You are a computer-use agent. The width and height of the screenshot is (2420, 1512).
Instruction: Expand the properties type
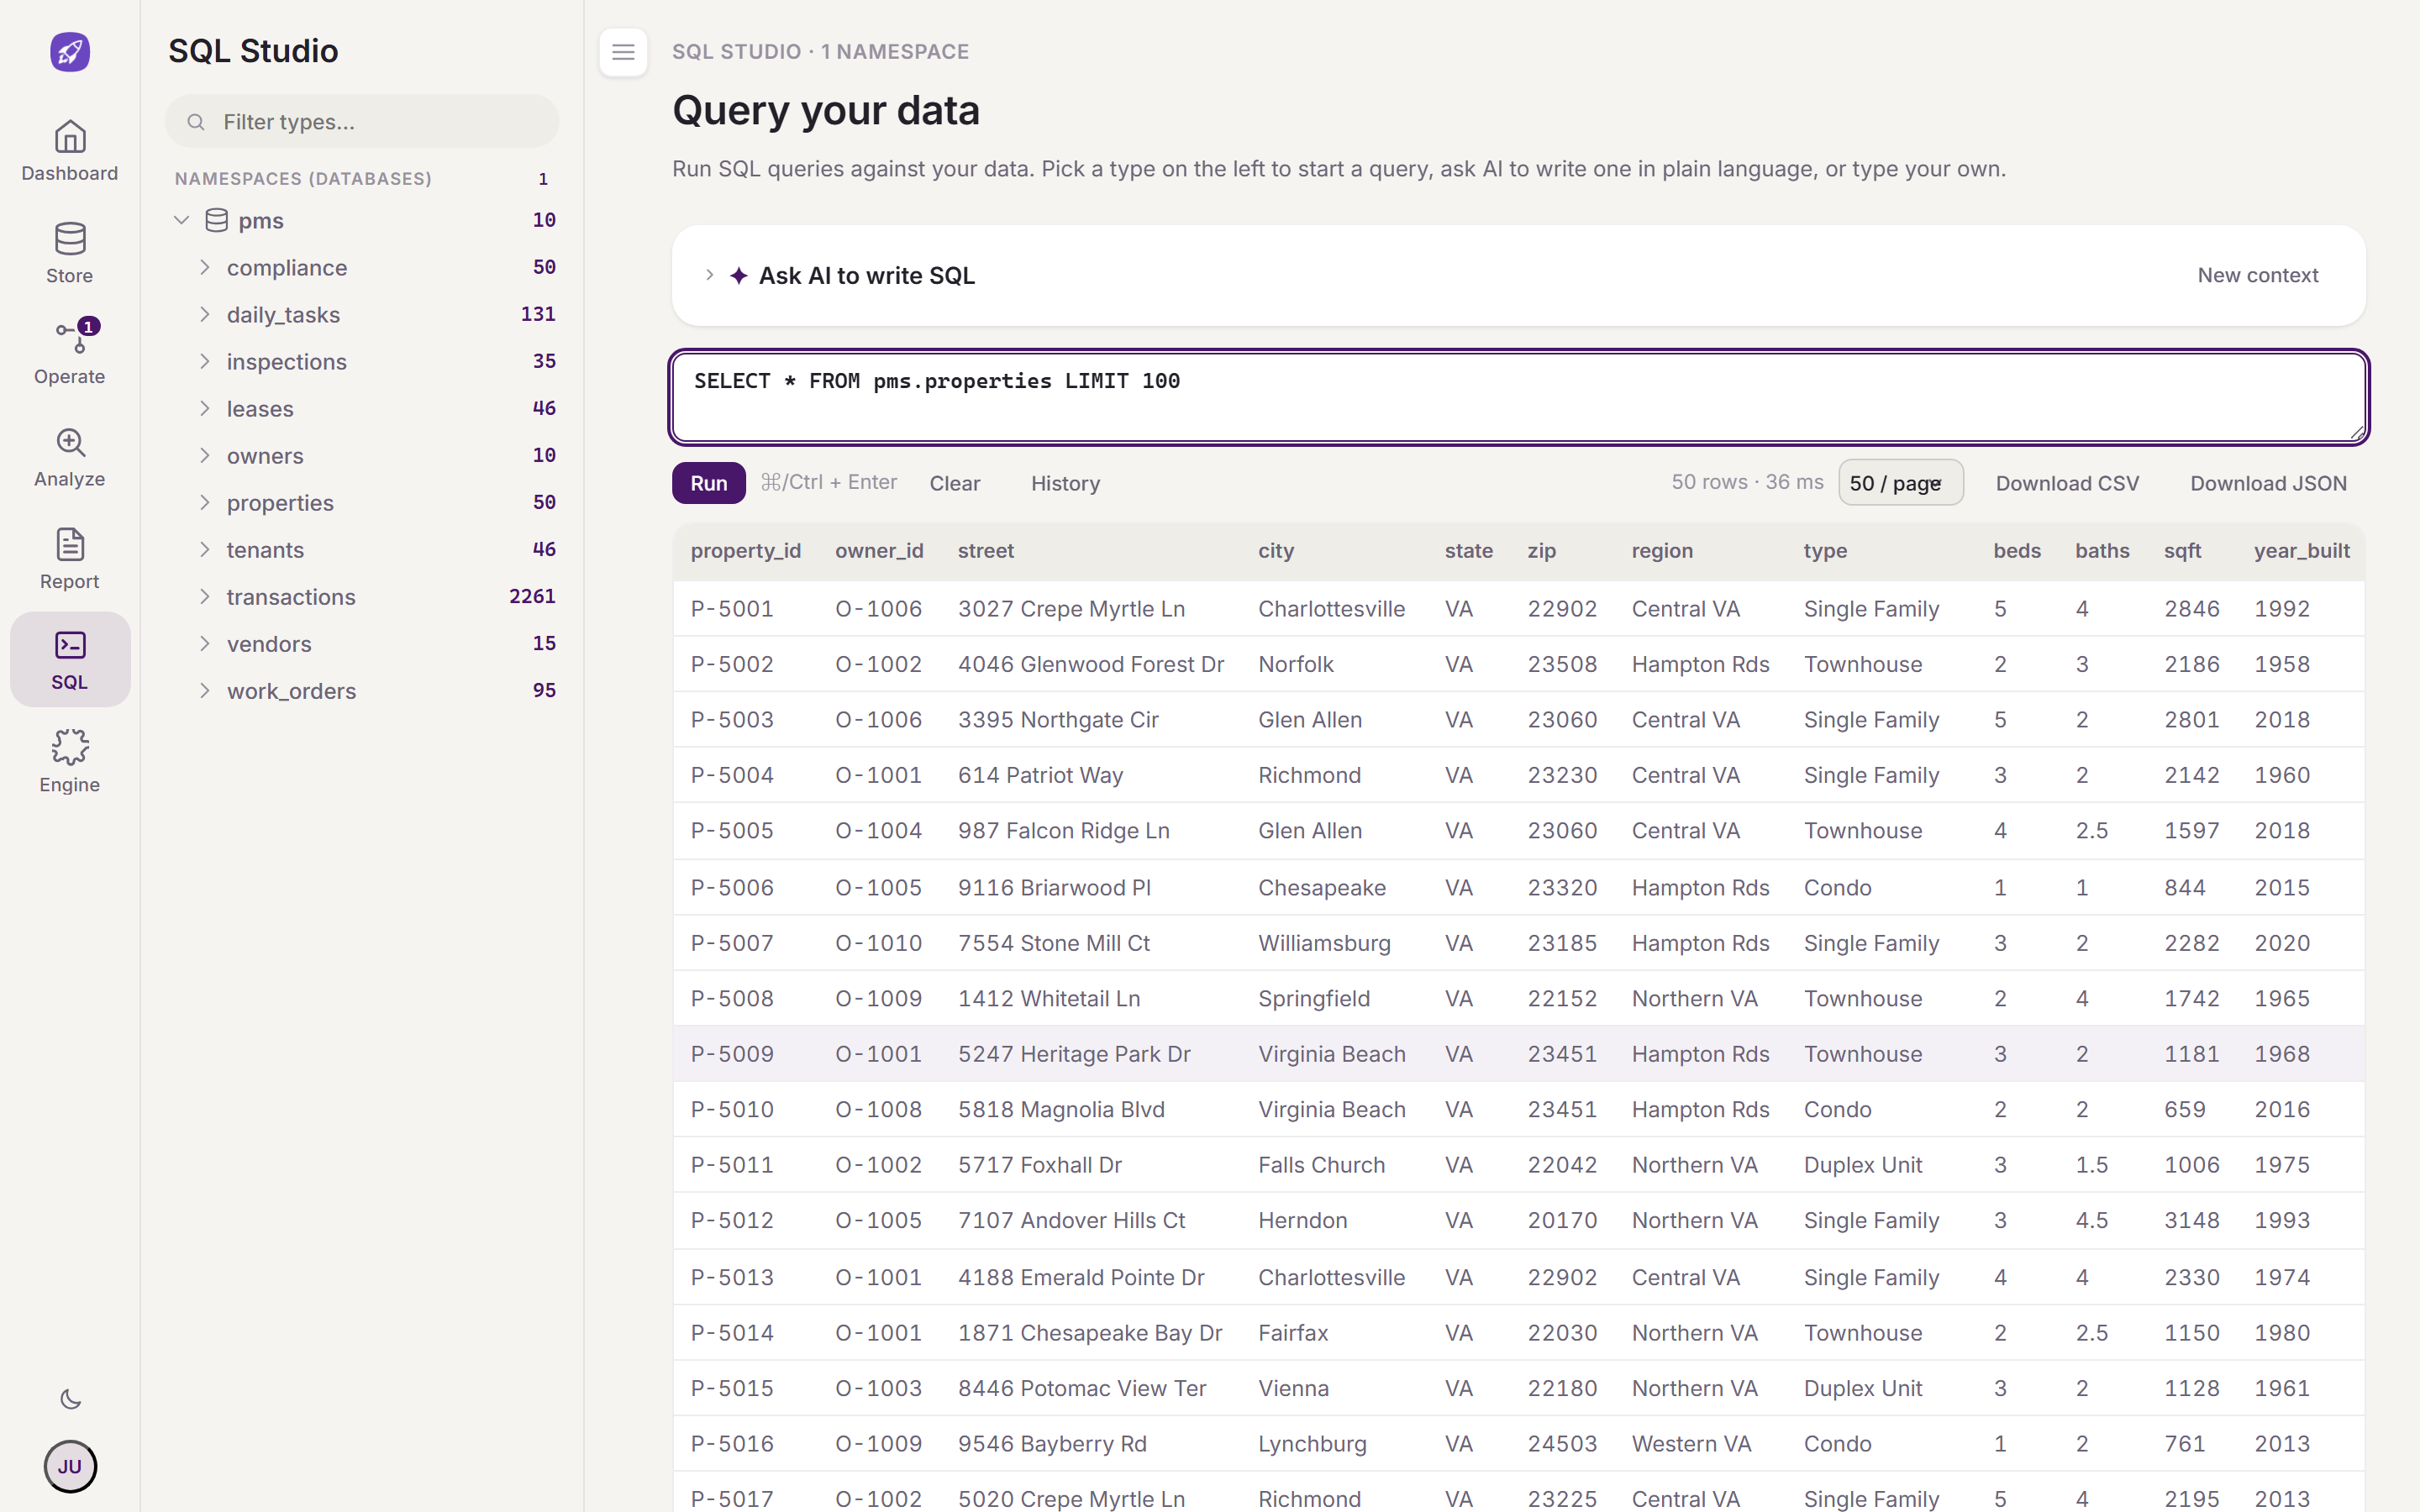coord(205,502)
